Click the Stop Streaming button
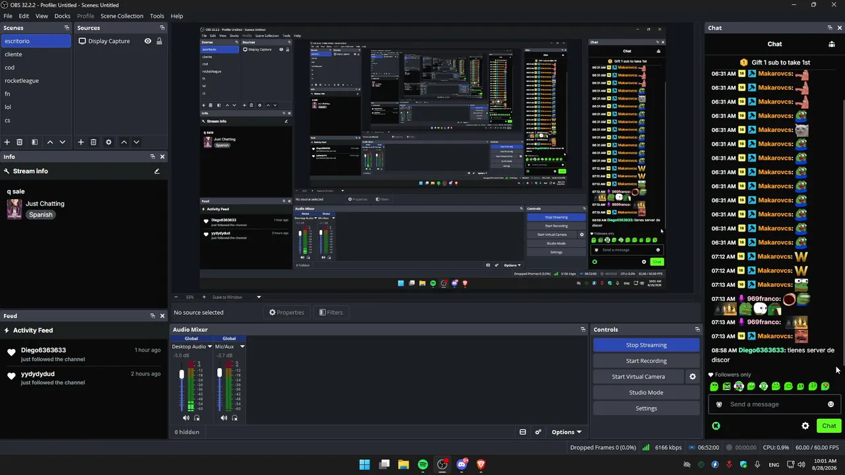 pyautogui.click(x=646, y=345)
